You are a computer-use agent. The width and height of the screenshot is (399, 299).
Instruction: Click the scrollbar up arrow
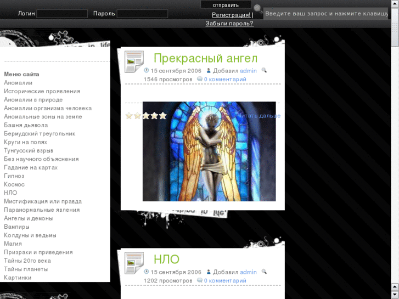[x=395, y=4]
